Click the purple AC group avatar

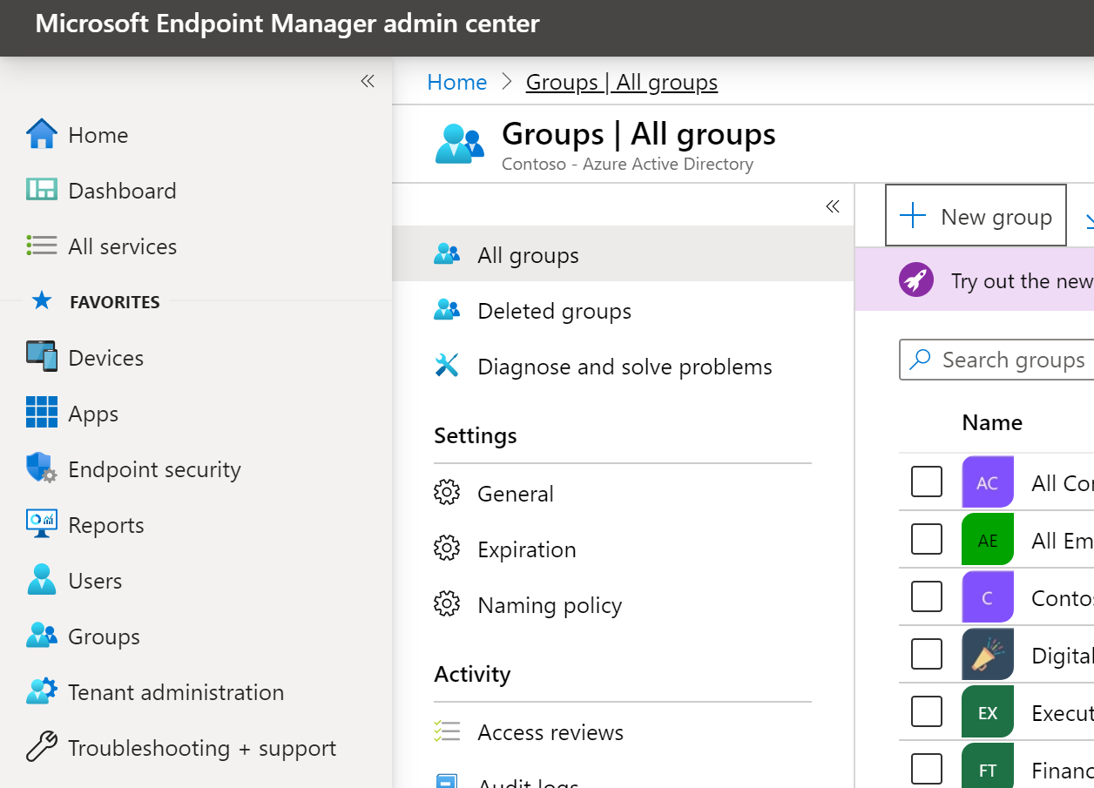[x=988, y=482]
